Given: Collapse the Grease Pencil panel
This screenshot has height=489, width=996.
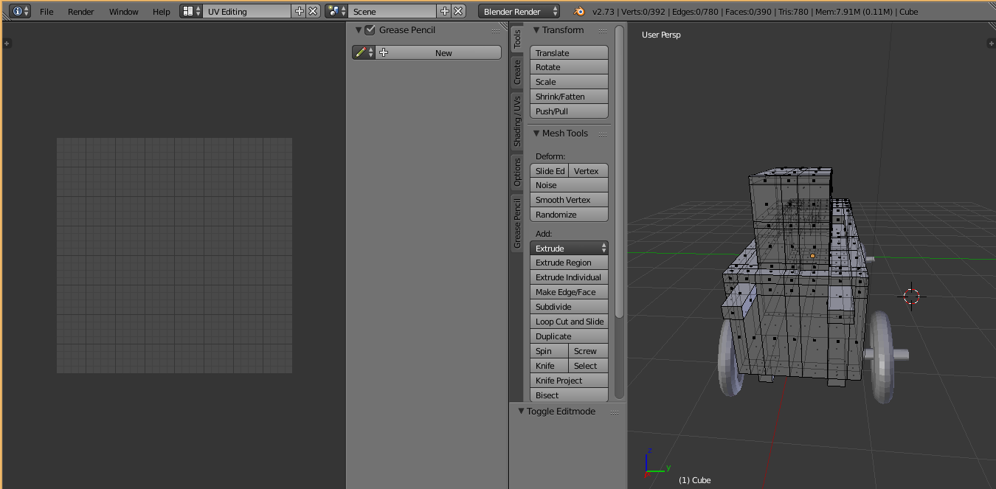Looking at the screenshot, I should coord(358,30).
